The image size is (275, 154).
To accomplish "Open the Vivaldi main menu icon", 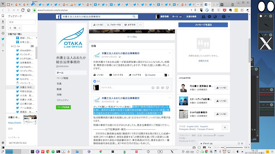I will [3, 3].
